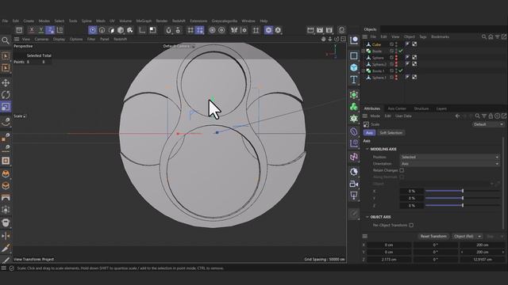Viewport: 508px width, 285px height.
Task: Click the Reset Transform button
Action: pyautogui.click(x=433, y=236)
